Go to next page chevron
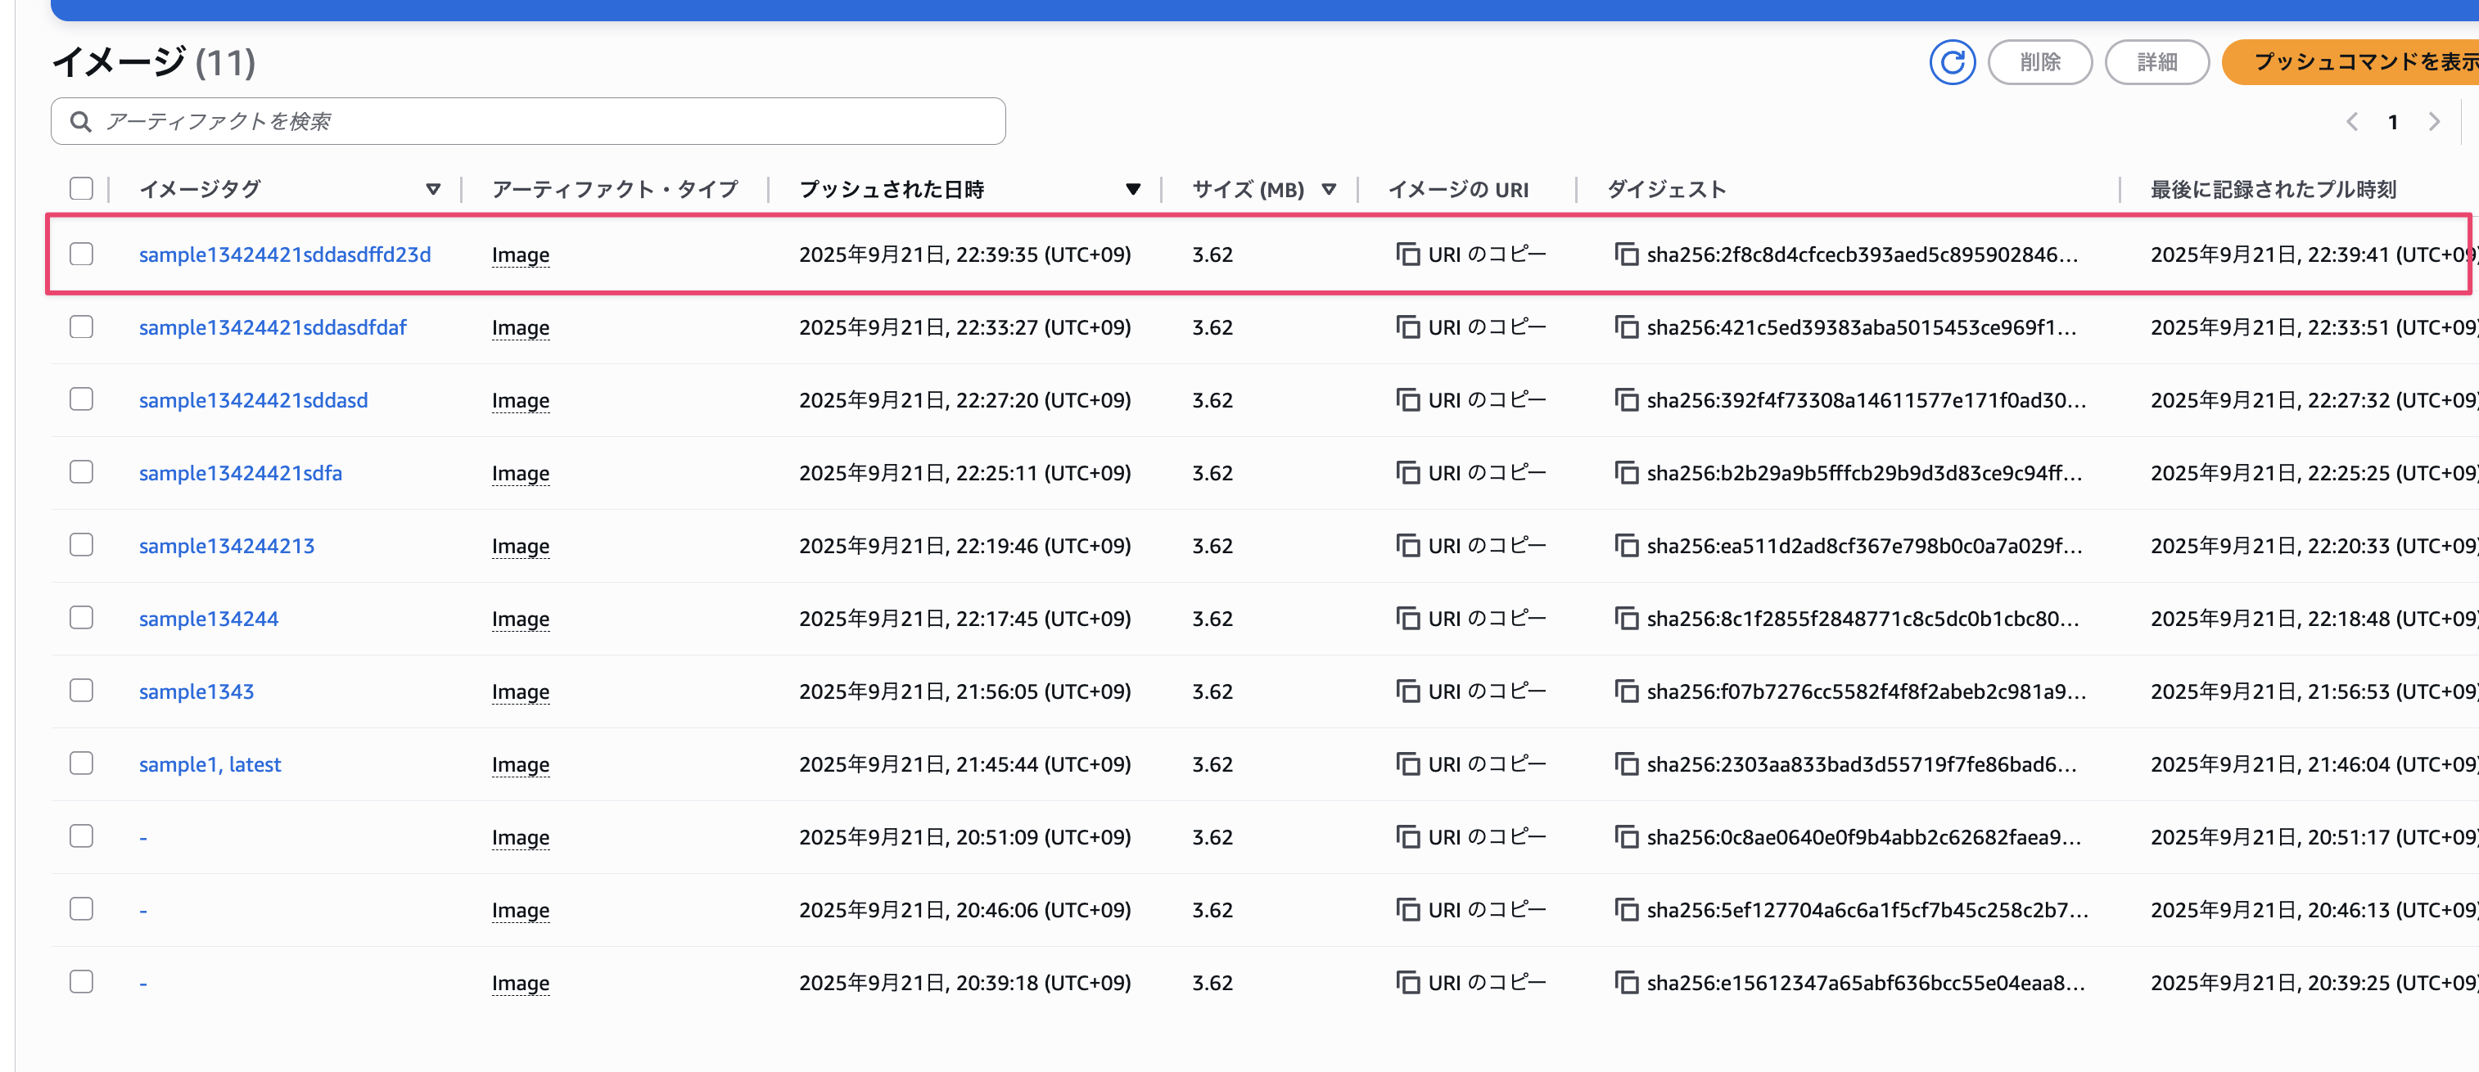Screen dimensions: 2479x1072 point(2434,122)
